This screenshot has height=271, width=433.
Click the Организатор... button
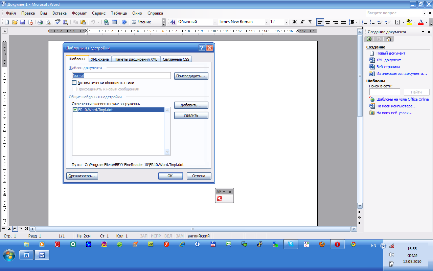(x=82, y=176)
